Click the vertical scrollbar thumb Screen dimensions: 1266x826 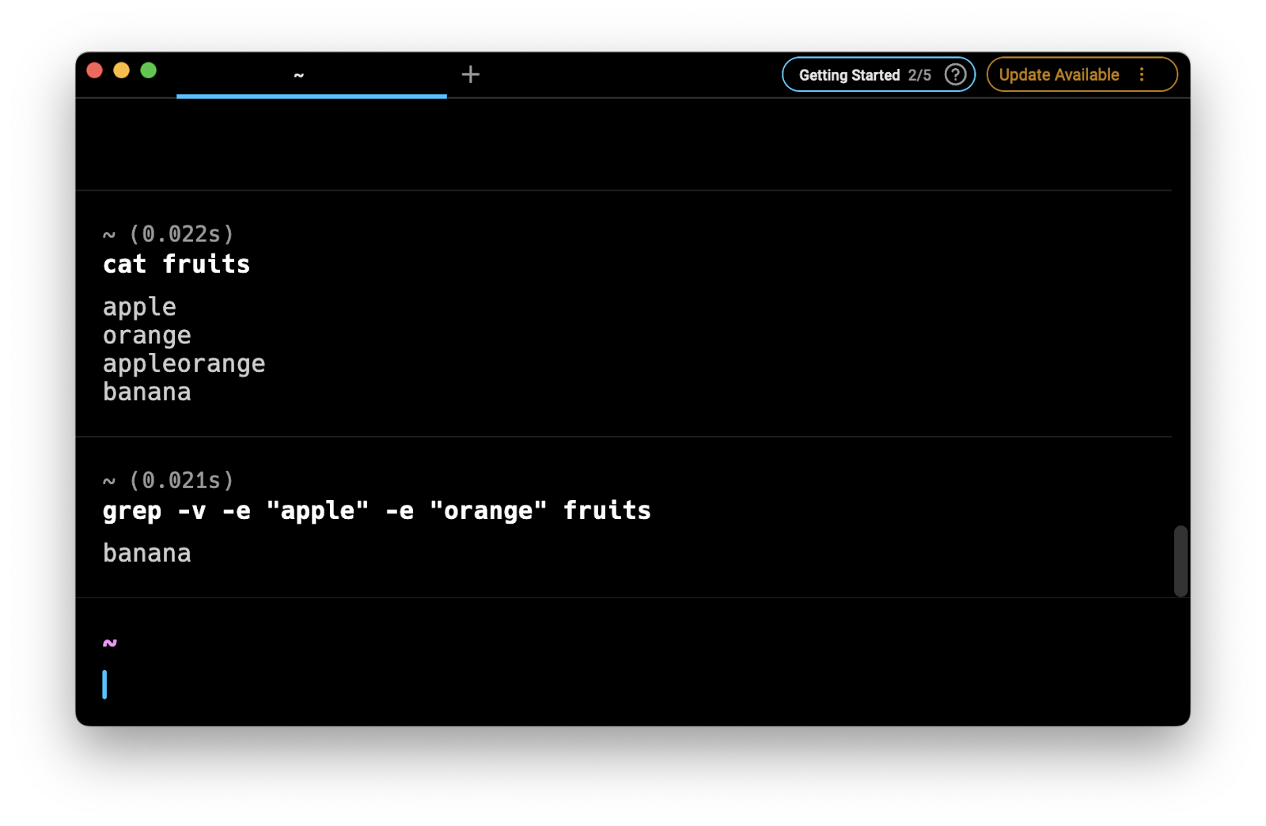point(1181,560)
